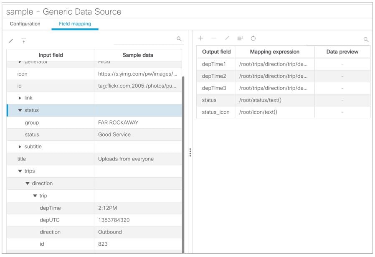Click the search icon in output field panel
The height and width of the screenshot is (257, 375).
[366, 40]
